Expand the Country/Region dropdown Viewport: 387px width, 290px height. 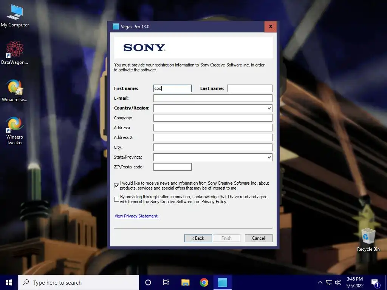pyautogui.click(x=269, y=108)
